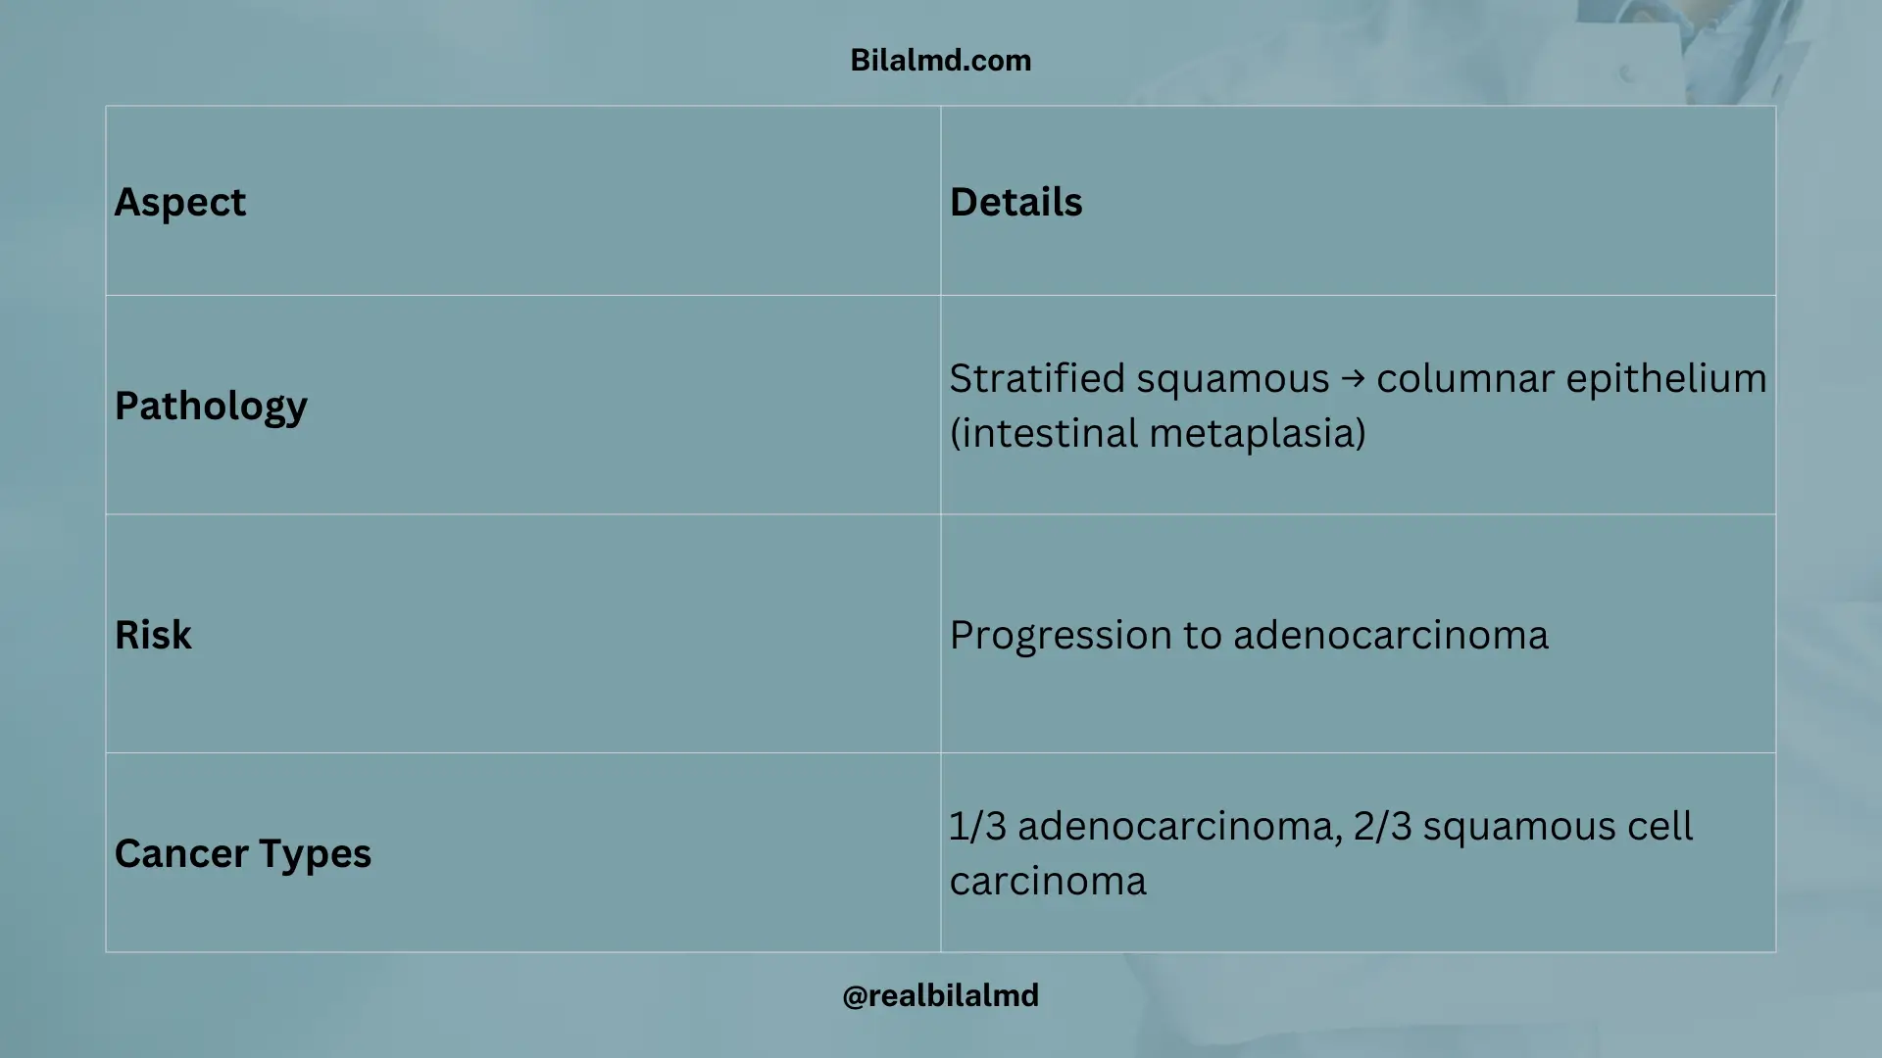Select the "Aspect" column header

[180, 203]
